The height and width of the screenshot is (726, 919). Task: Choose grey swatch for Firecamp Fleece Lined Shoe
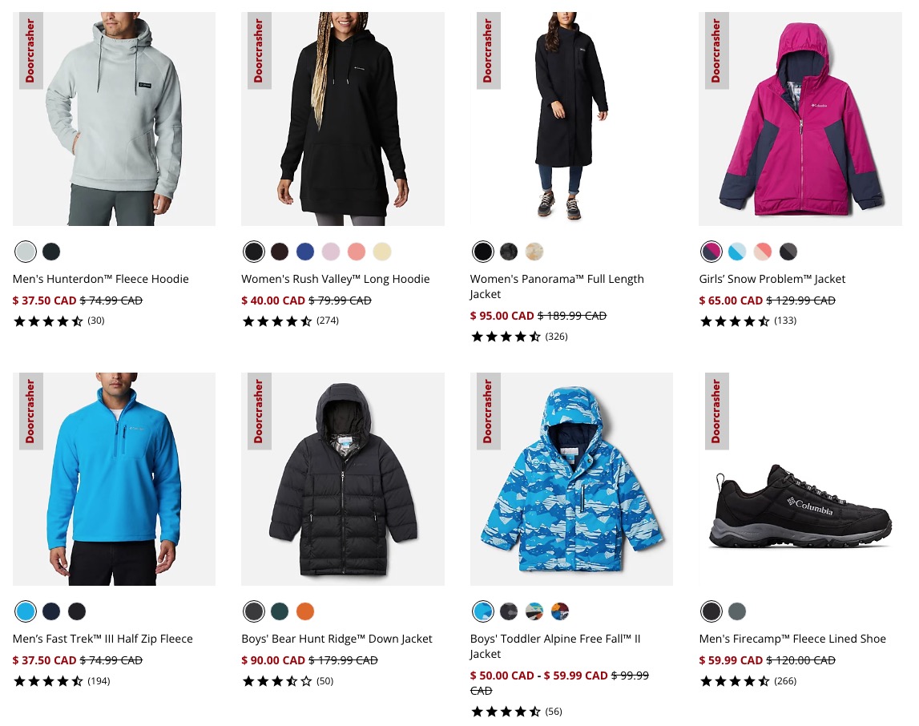tap(737, 611)
